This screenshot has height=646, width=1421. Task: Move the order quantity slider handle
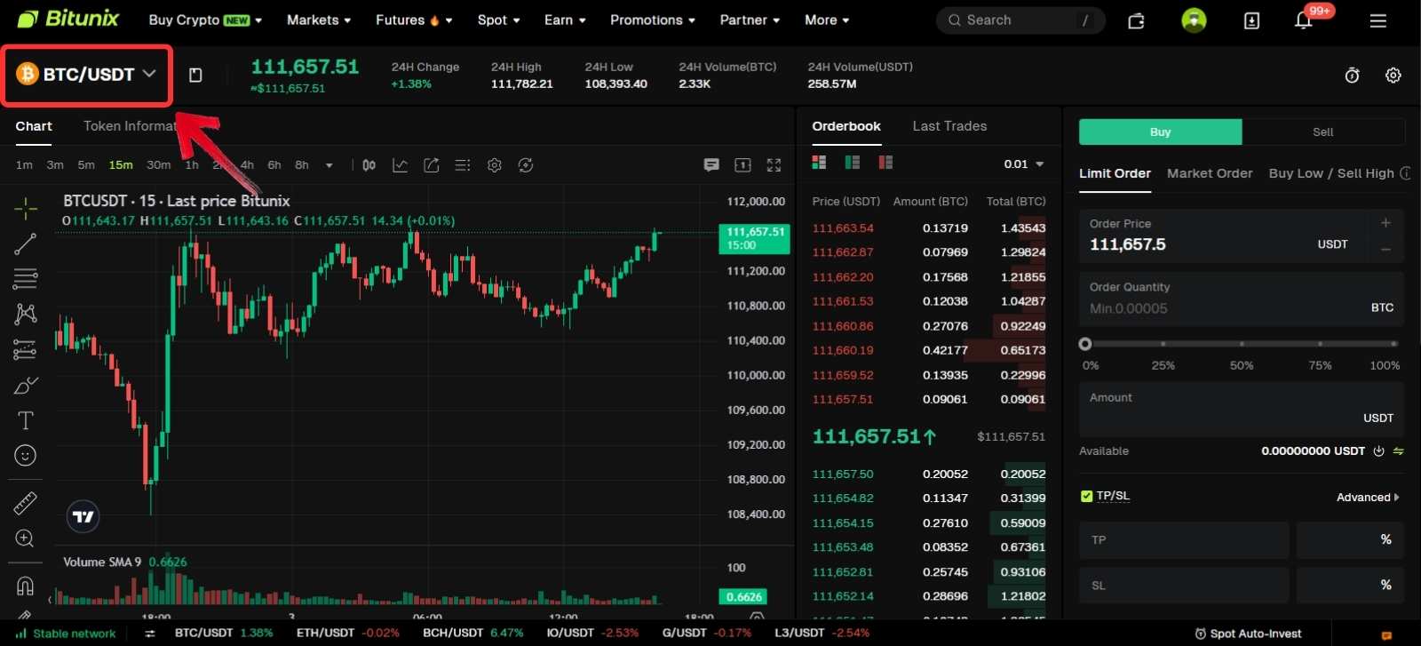tap(1085, 344)
